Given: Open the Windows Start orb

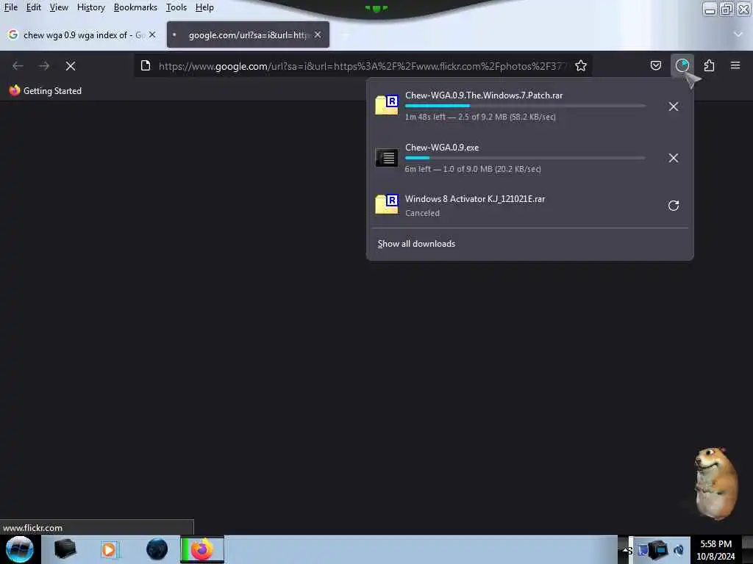Looking at the screenshot, I should tap(19, 549).
